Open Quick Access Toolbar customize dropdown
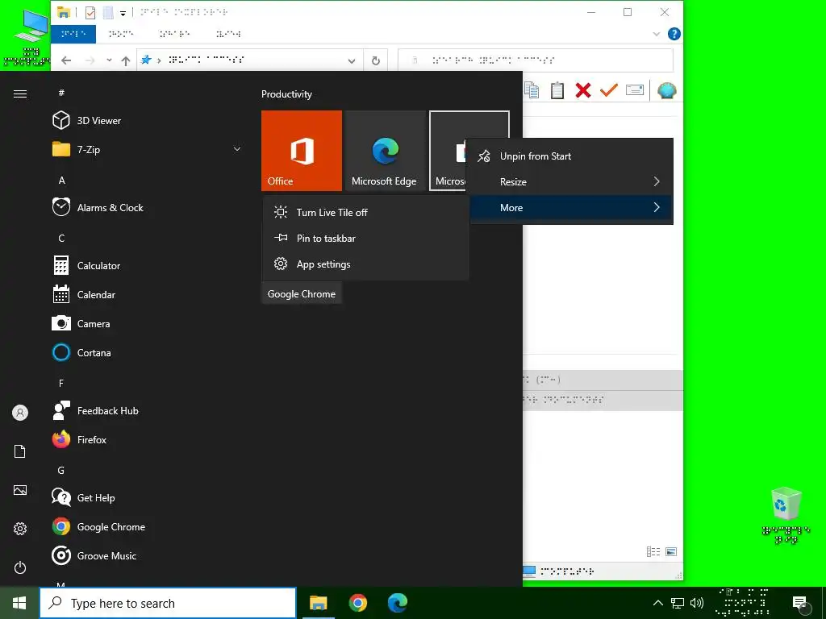Viewport: 826px width, 619px height. (x=123, y=13)
